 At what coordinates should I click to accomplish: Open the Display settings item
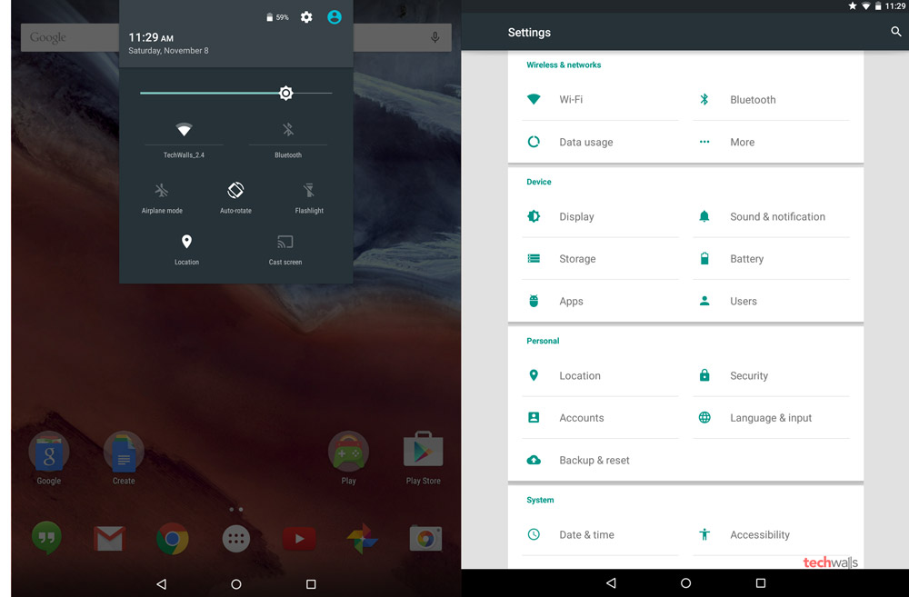(x=576, y=217)
